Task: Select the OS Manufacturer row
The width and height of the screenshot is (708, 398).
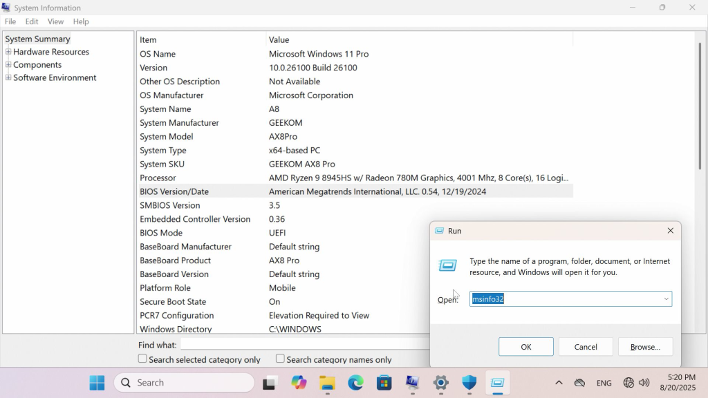Action: (355, 95)
